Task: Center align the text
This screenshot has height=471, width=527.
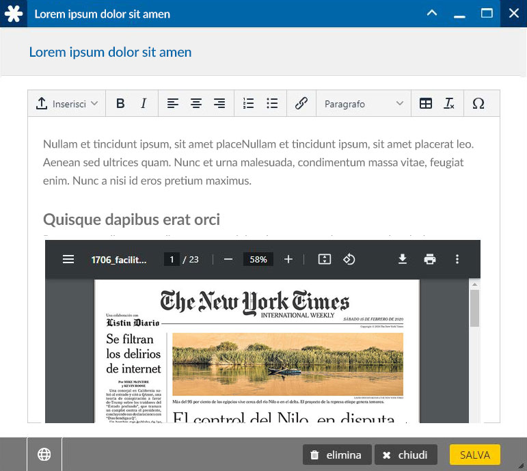Action: [x=196, y=104]
